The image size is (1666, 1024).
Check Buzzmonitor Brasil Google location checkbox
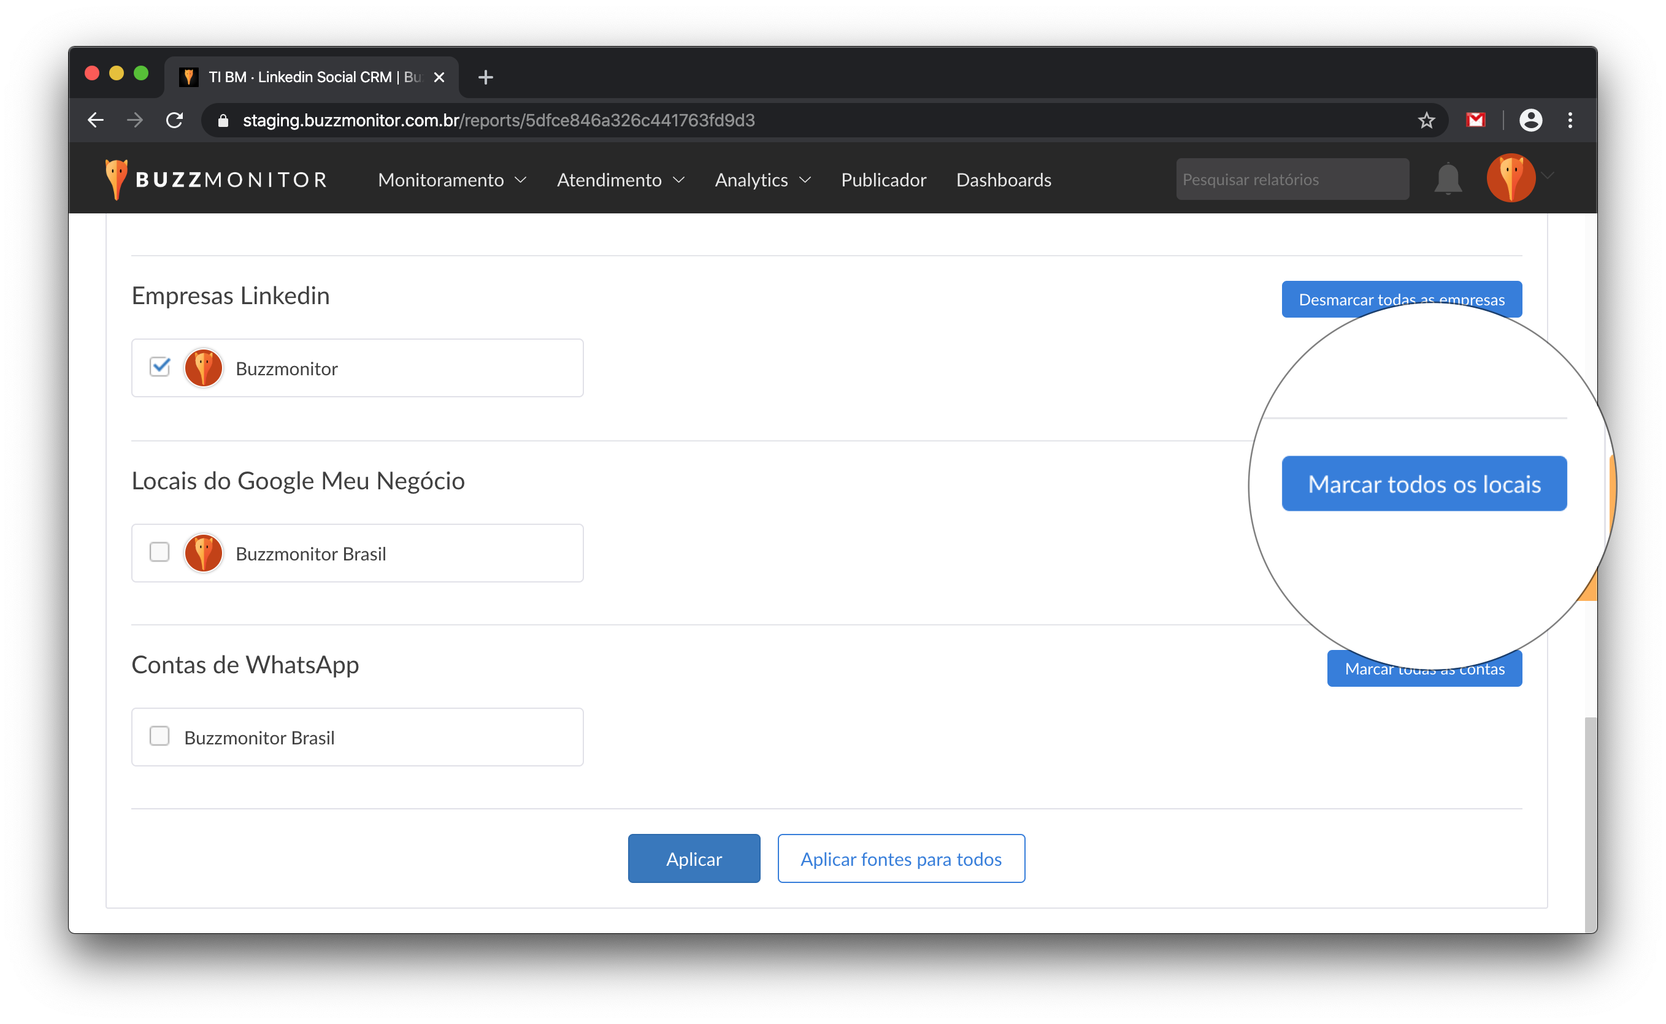click(160, 552)
